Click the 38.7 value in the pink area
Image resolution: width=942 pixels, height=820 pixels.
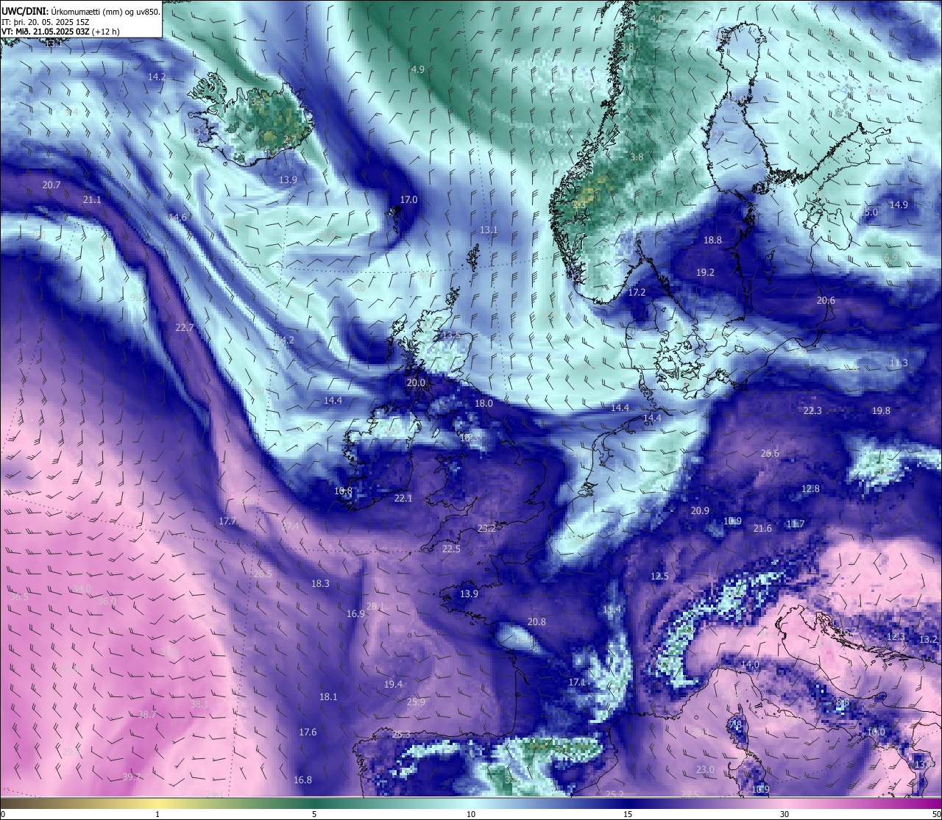(147, 715)
